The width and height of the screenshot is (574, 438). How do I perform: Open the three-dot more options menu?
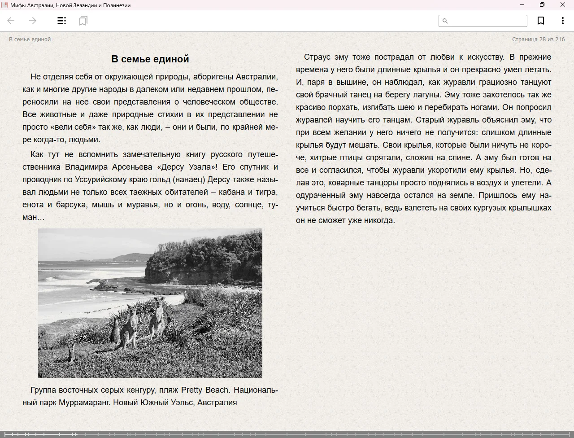(x=562, y=21)
